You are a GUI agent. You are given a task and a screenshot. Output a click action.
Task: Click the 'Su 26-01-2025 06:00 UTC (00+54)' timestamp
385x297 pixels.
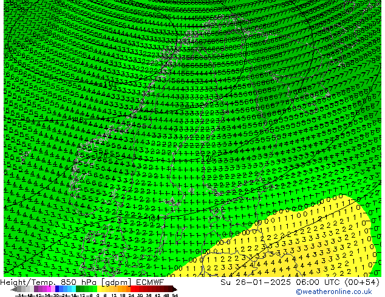300,282
